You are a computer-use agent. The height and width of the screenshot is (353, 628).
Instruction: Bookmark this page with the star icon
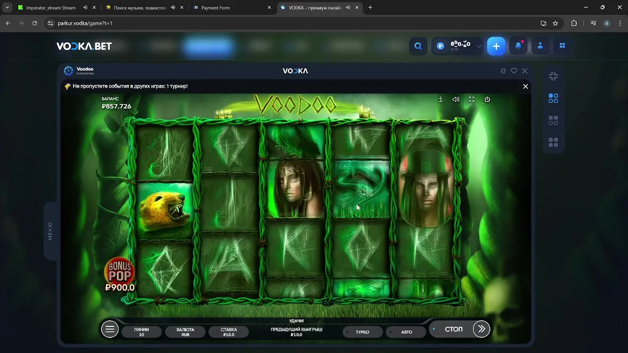point(555,23)
